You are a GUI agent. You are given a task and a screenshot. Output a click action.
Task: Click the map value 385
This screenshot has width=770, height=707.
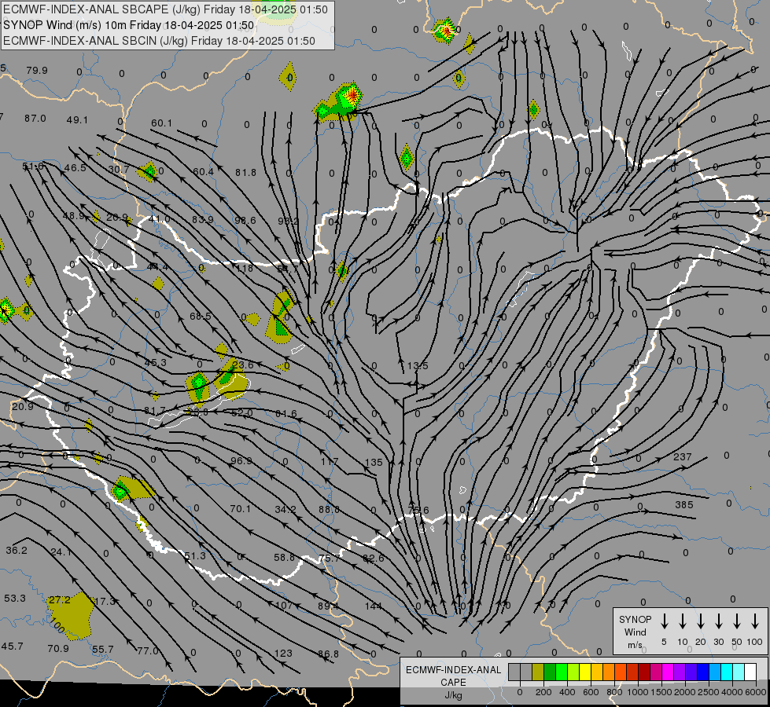684,505
